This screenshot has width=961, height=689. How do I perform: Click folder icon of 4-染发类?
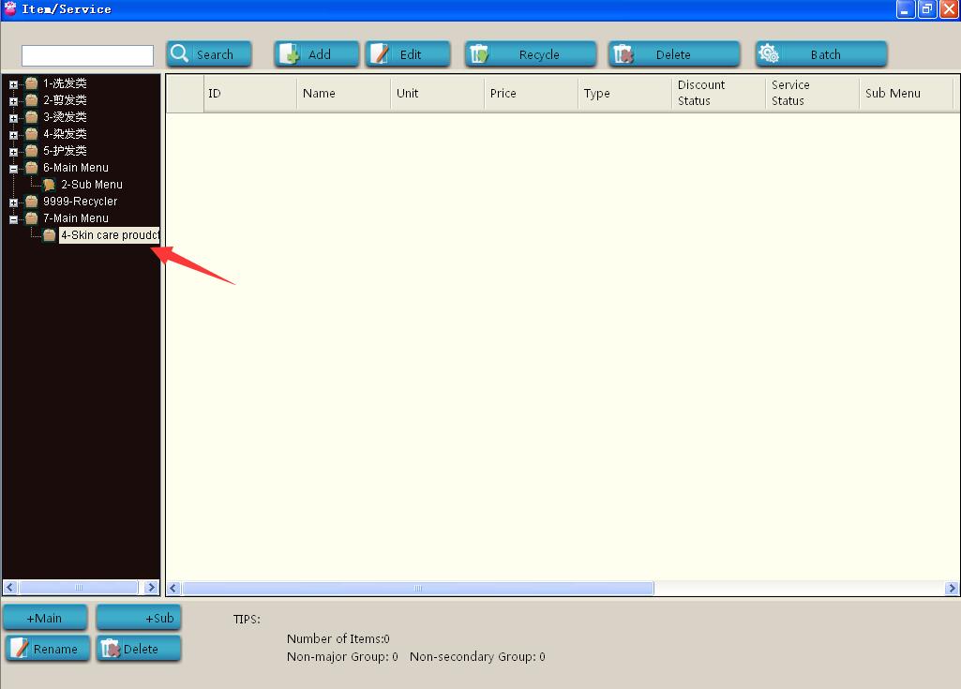click(x=32, y=134)
